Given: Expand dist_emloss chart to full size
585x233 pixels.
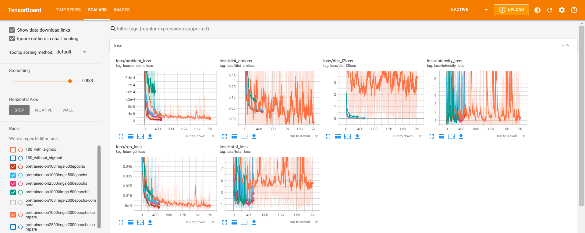Looking at the screenshot, I should [x=225, y=136].
